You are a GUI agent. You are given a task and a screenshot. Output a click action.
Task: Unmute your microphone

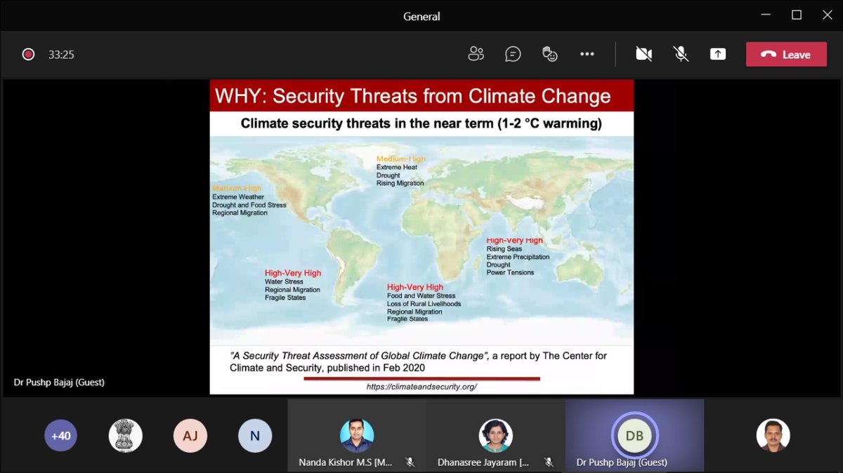pyautogui.click(x=680, y=53)
